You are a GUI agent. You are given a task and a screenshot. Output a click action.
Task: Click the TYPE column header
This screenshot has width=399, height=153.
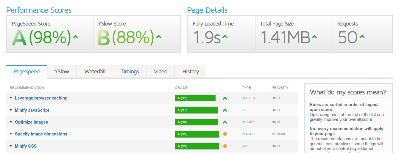tap(246, 88)
